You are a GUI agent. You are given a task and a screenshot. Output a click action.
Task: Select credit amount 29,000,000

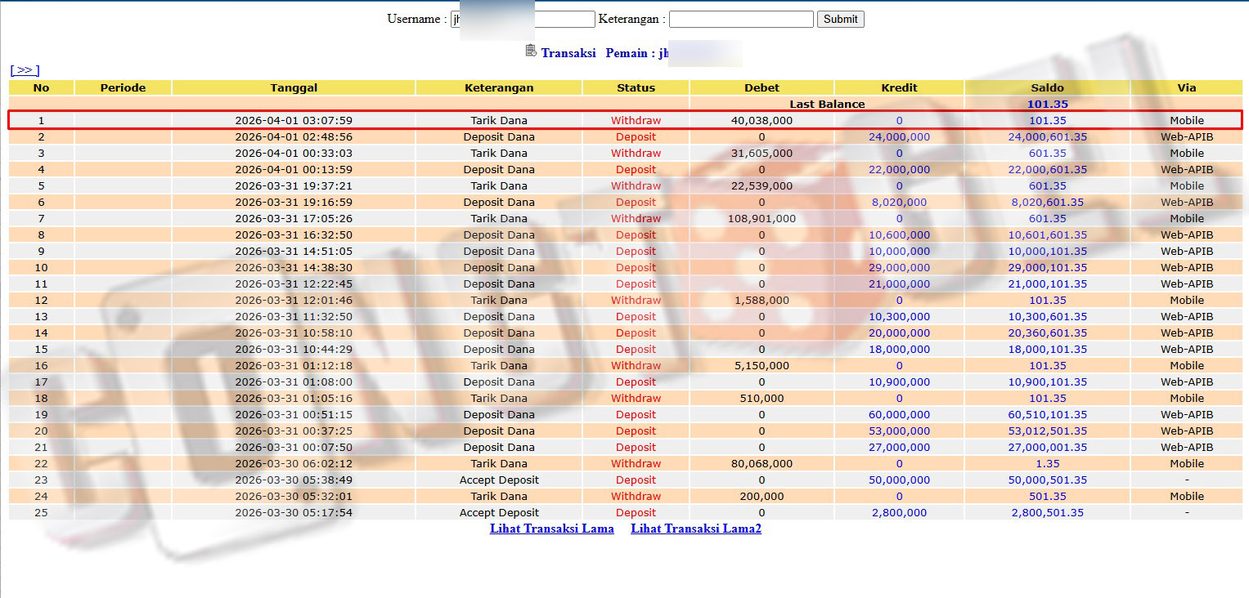(899, 267)
